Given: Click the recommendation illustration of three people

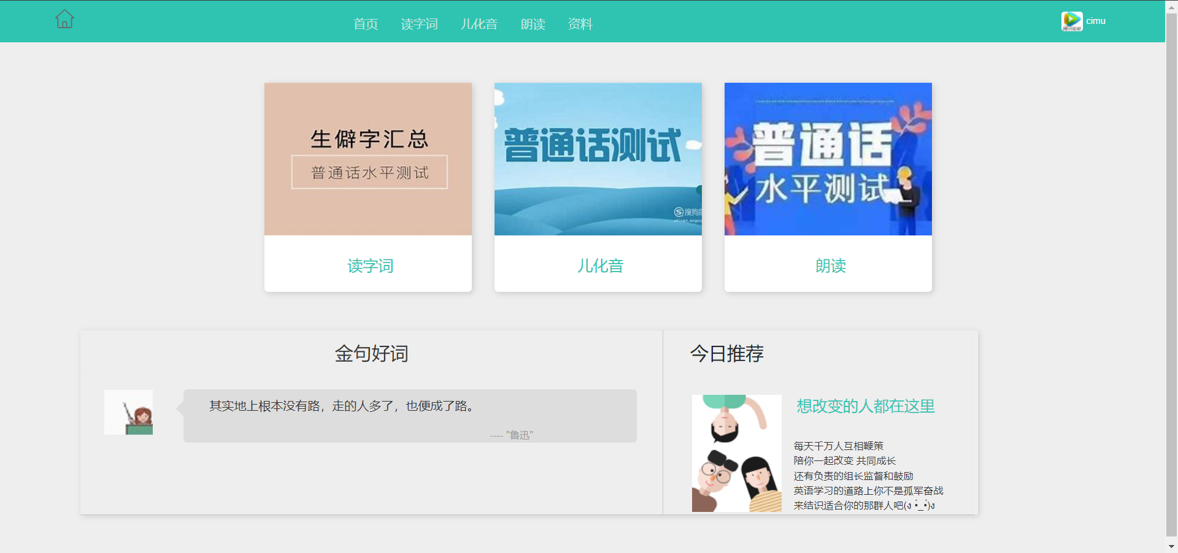Looking at the screenshot, I should pyautogui.click(x=736, y=453).
